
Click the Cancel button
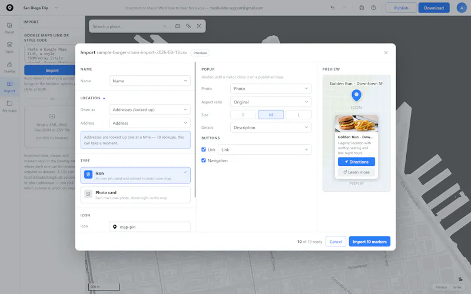coord(336,242)
